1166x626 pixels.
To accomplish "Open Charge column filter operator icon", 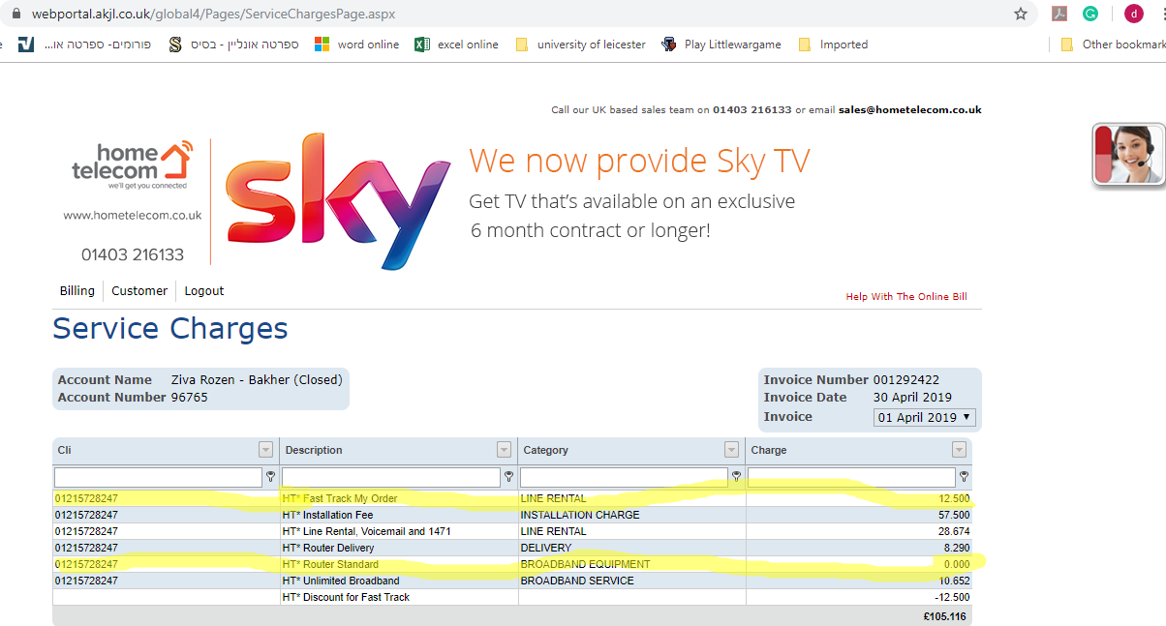I will [964, 476].
